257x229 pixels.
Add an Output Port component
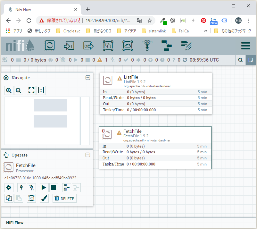[88, 46]
